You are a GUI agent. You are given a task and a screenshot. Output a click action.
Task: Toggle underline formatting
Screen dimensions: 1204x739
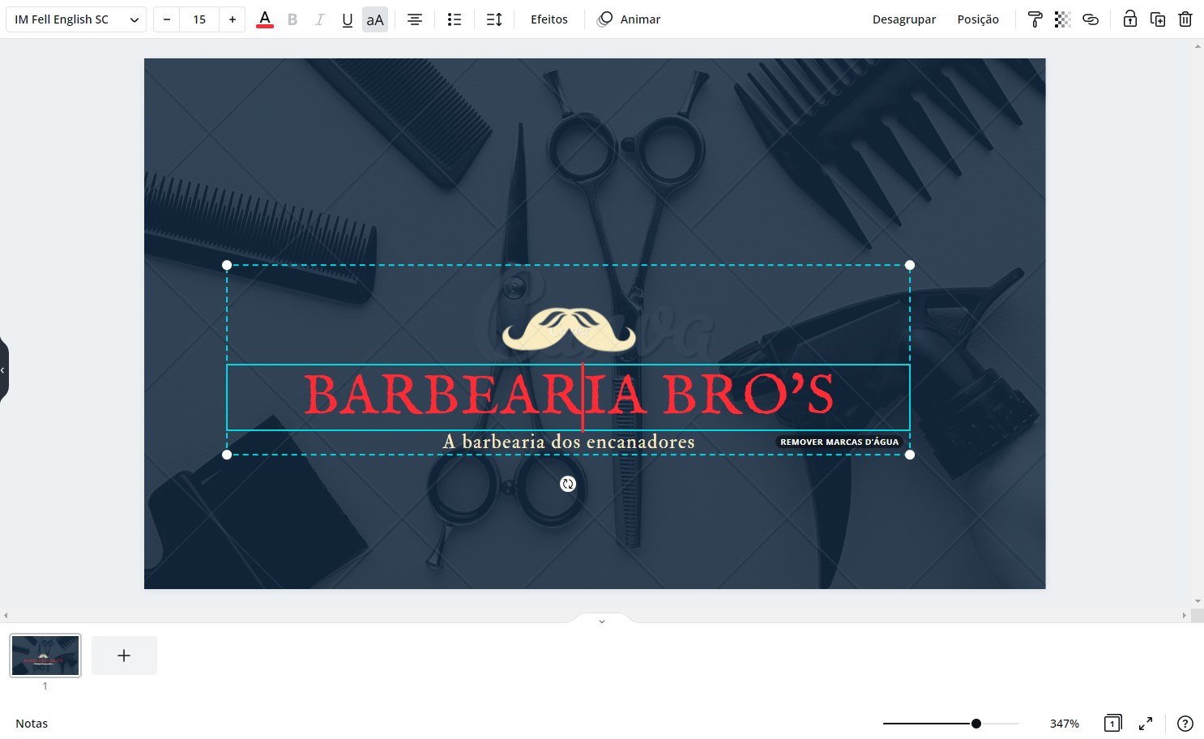point(348,19)
